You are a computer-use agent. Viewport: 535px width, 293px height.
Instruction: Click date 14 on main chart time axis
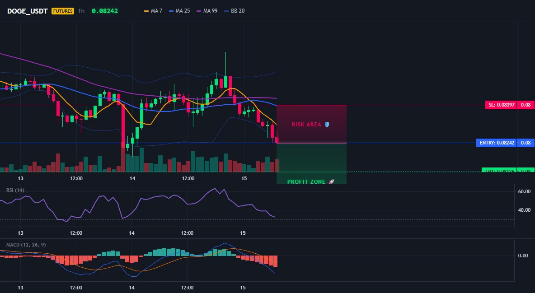[132, 178]
